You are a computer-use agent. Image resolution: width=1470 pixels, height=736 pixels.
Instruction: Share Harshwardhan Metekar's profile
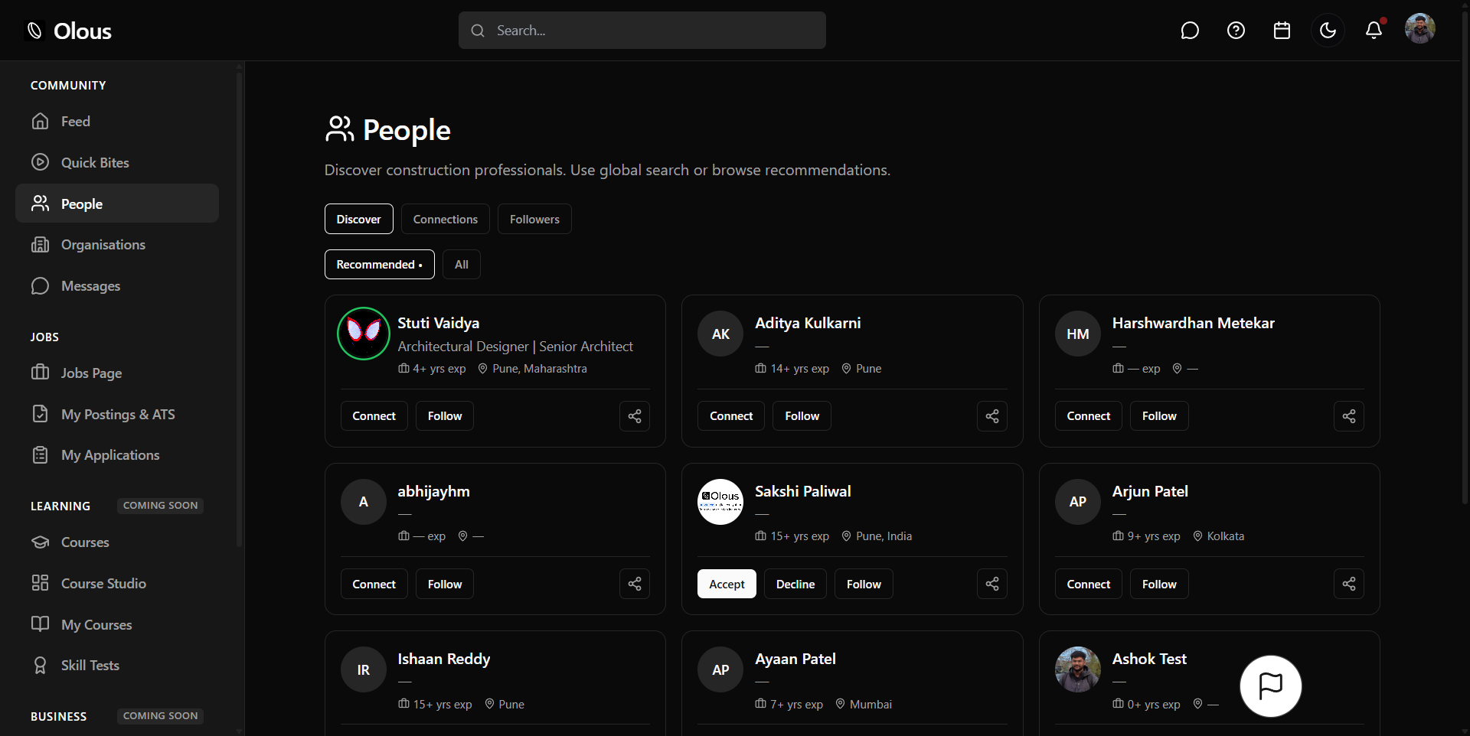click(1349, 416)
